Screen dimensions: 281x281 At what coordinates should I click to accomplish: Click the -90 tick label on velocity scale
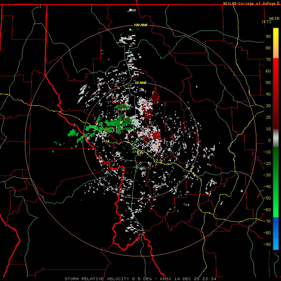click(x=267, y=244)
